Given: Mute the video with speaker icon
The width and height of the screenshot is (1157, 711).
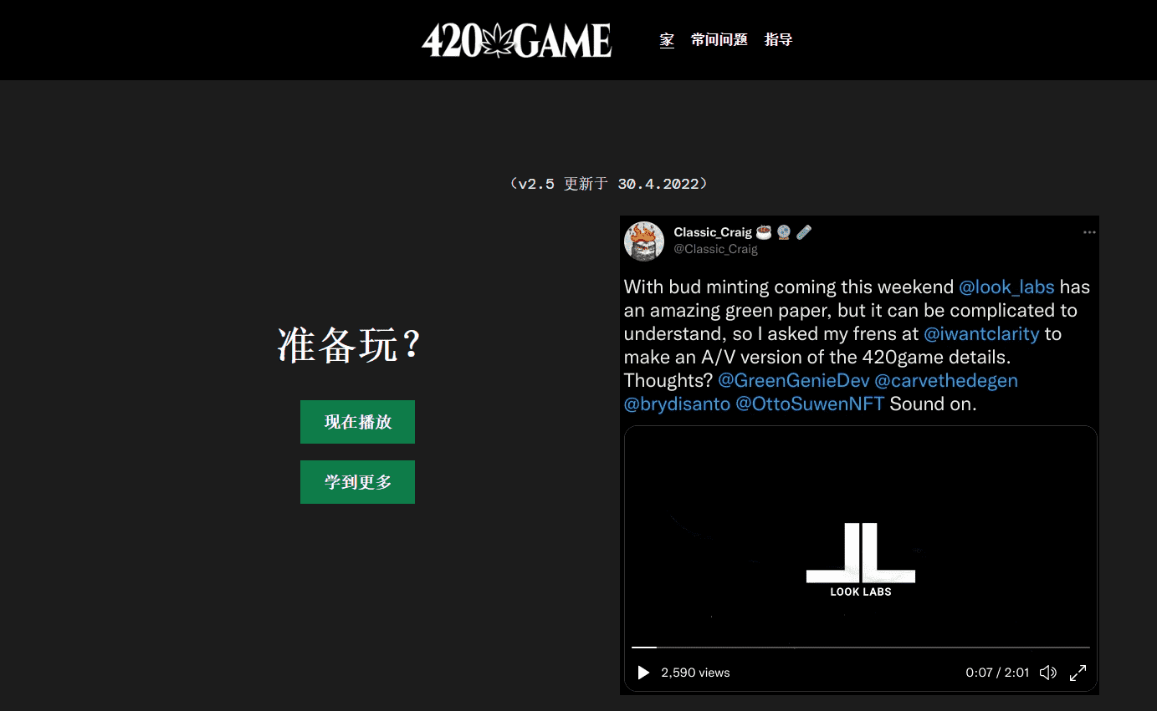Looking at the screenshot, I should click(x=1047, y=673).
